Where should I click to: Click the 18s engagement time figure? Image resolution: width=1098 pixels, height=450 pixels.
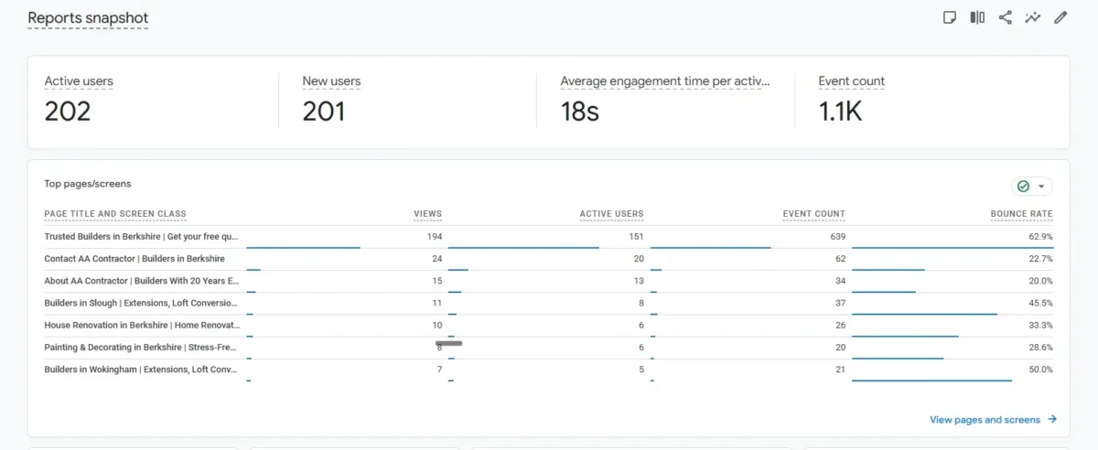tap(580, 112)
